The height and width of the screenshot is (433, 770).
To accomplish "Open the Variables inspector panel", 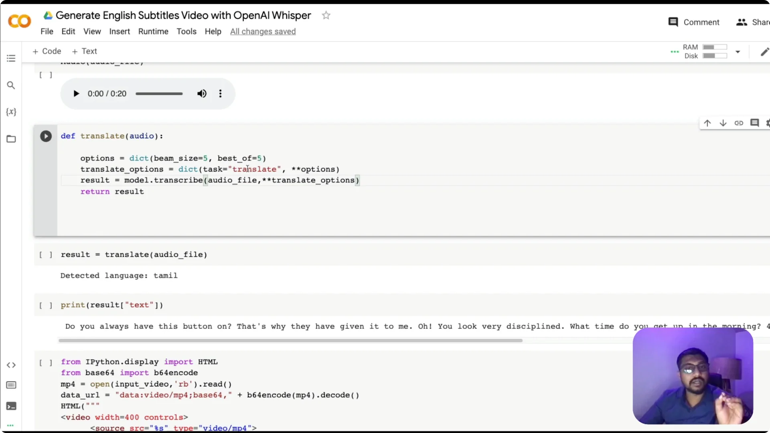I will click(x=11, y=112).
